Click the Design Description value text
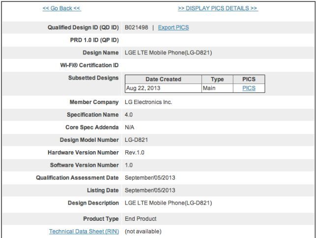This screenshot has width=317, height=238. pos(169,203)
